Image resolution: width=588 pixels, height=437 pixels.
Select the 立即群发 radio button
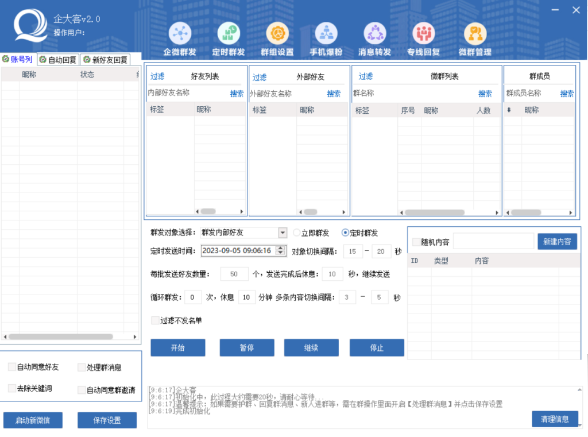point(297,233)
